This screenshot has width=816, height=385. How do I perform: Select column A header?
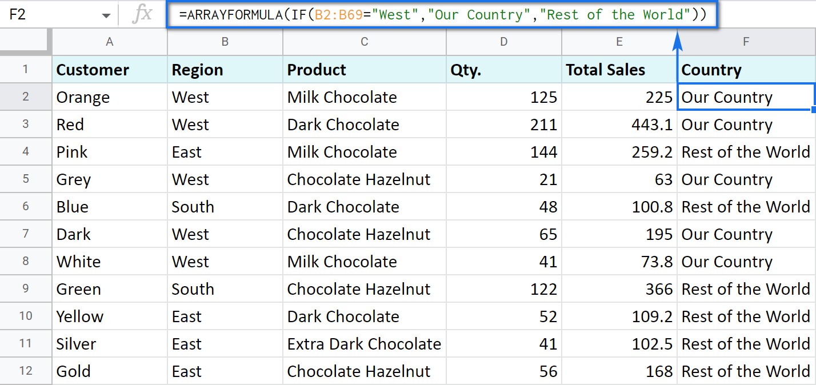tap(110, 42)
